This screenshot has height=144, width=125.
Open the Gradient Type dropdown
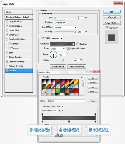pos(60,106)
